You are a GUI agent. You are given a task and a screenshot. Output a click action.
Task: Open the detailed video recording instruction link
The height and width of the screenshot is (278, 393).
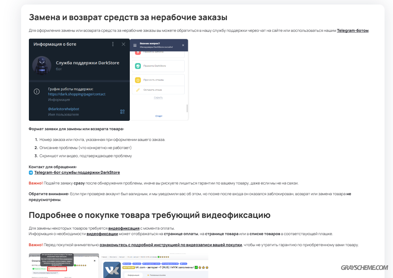171,245
